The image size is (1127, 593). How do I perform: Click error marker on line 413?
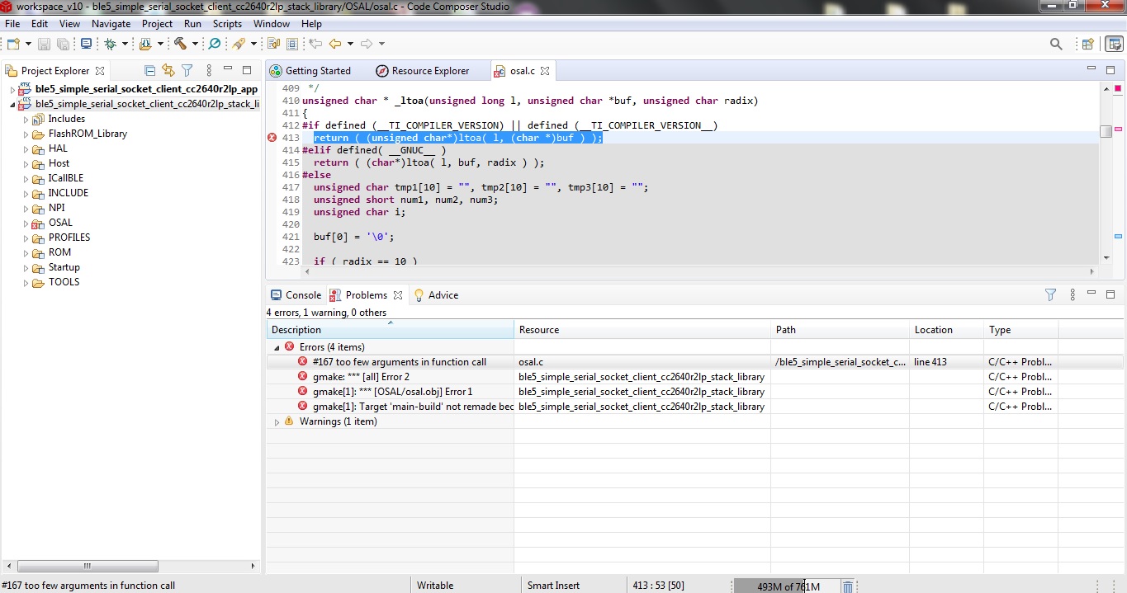(x=272, y=138)
